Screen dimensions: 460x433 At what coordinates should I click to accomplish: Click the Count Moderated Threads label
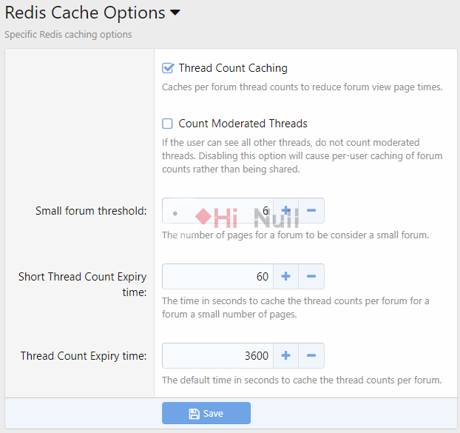point(243,124)
